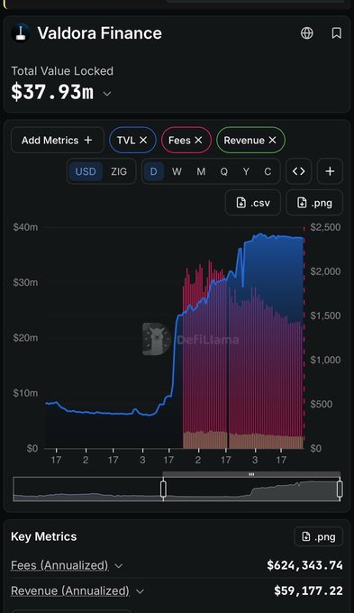Remove the Fees metric chip
Screen dimensions: 354x613
pos(198,140)
